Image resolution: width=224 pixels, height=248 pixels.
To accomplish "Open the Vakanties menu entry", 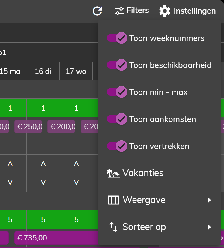I will pyautogui.click(x=159, y=173).
